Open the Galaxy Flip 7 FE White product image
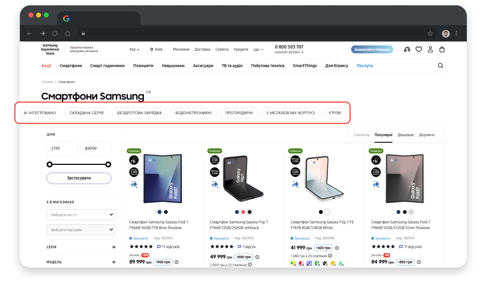 point(324,179)
